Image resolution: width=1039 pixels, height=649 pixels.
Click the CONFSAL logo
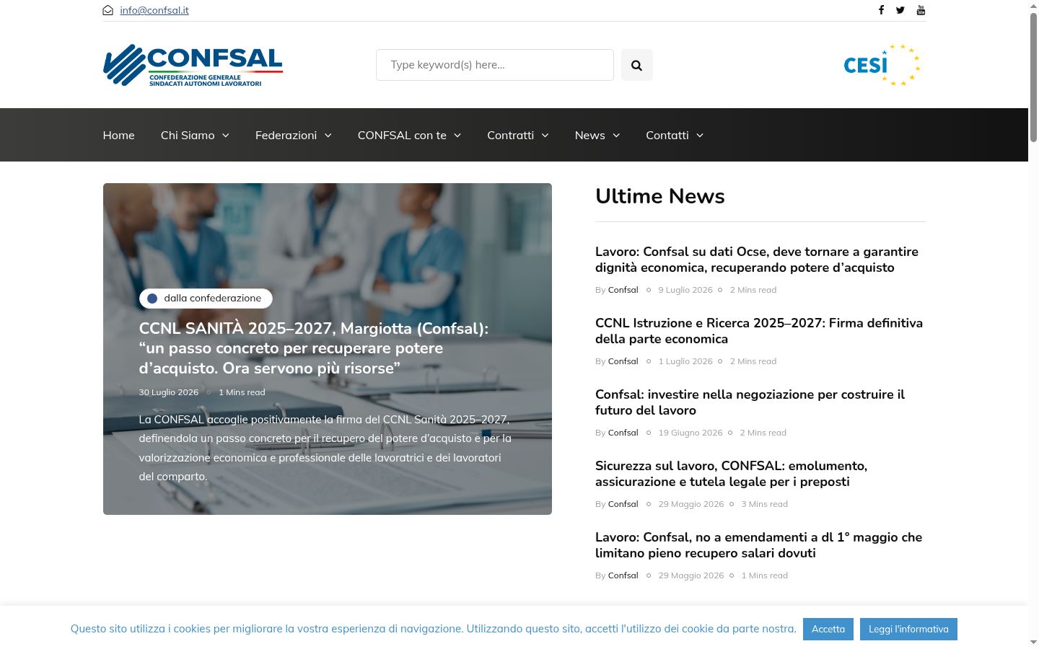point(193,65)
